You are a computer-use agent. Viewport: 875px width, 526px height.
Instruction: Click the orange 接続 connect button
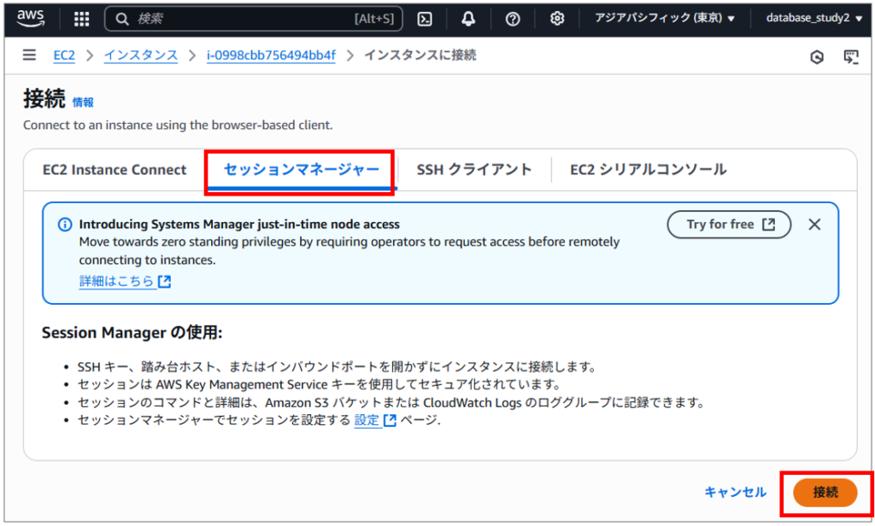[x=825, y=493]
